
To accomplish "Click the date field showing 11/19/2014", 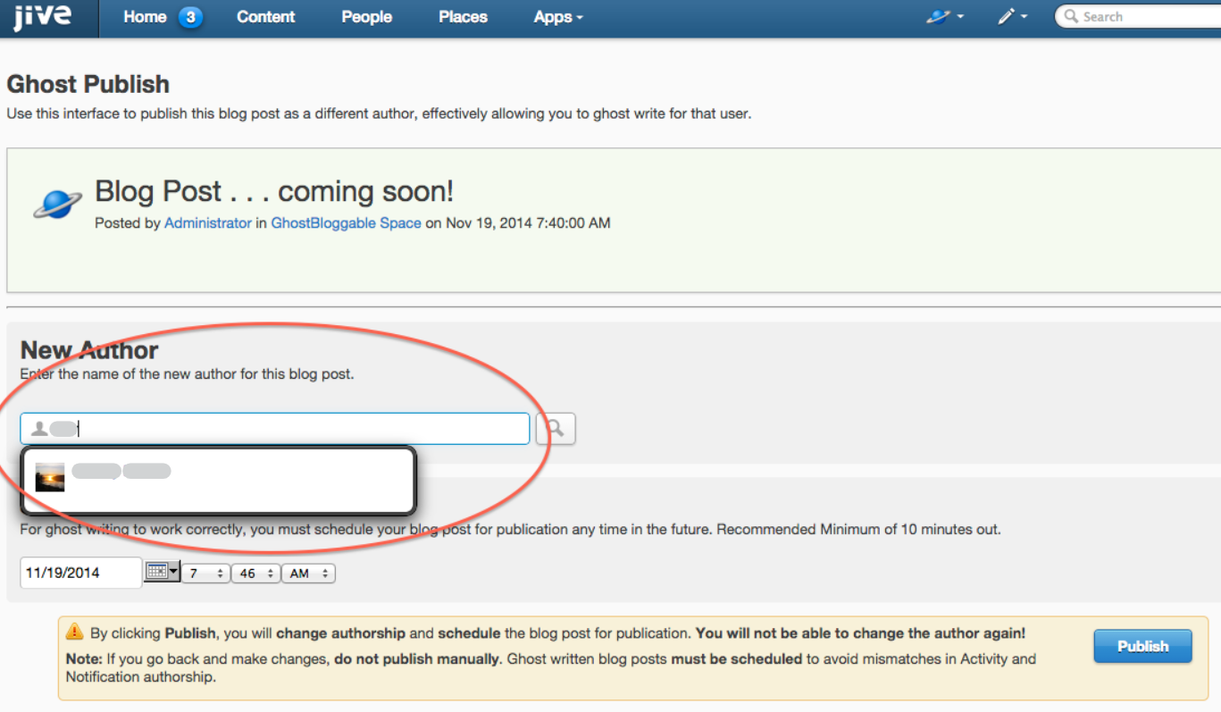I will pyautogui.click(x=80, y=573).
